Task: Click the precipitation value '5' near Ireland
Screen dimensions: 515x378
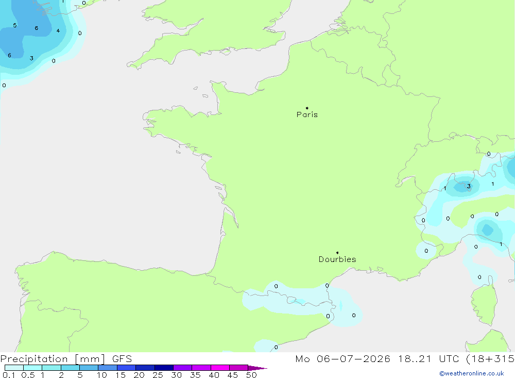Action: pyautogui.click(x=15, y=25)
